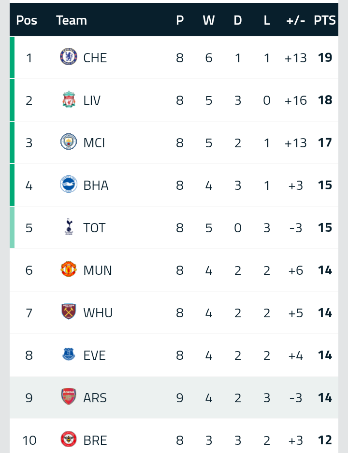The width and height of the screenshot is (348, 453).
Task: Select the Team column header
Action: [72, 20]
